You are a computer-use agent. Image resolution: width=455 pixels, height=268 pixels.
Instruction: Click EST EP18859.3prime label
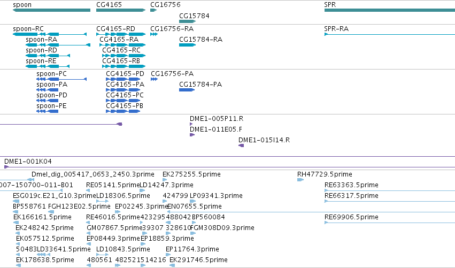pos(167,239)
